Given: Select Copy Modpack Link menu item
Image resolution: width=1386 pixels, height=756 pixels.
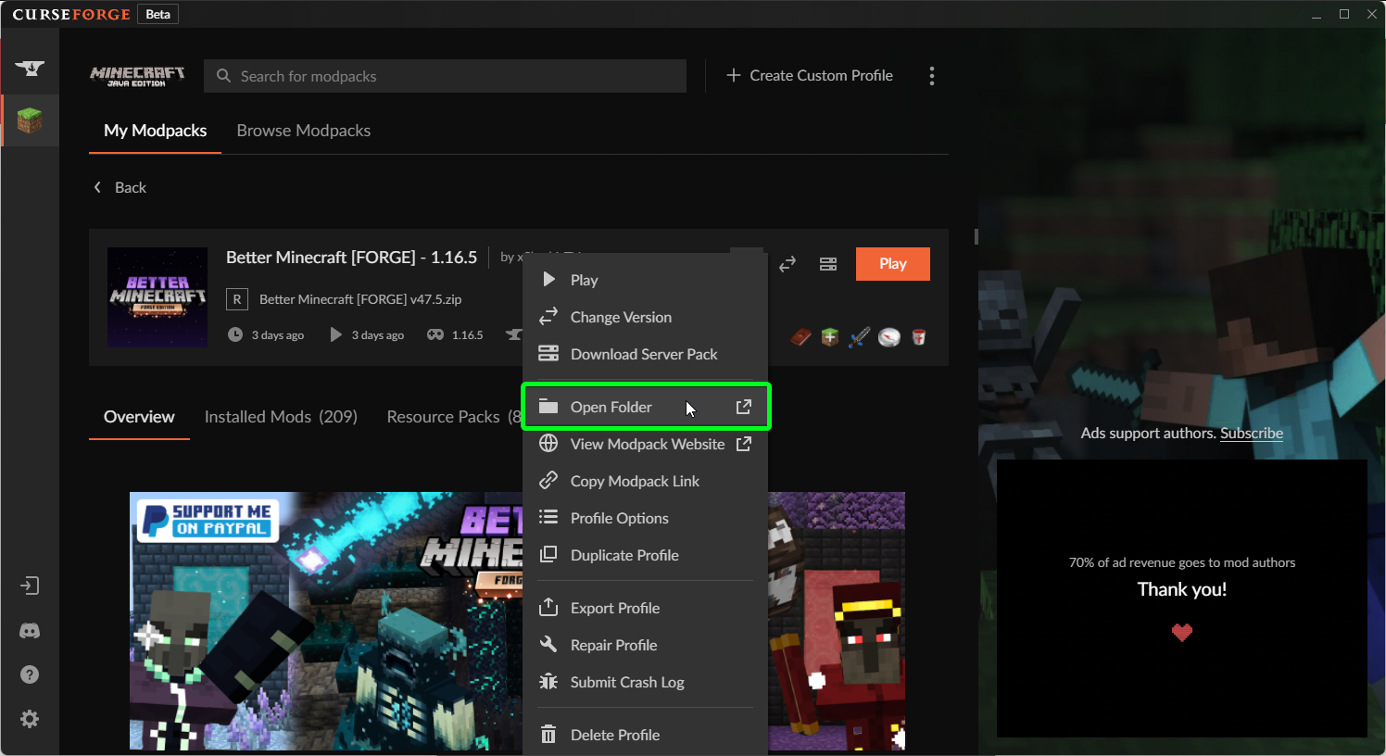Looking at the screenshot, I should click(x=646, y=481).
